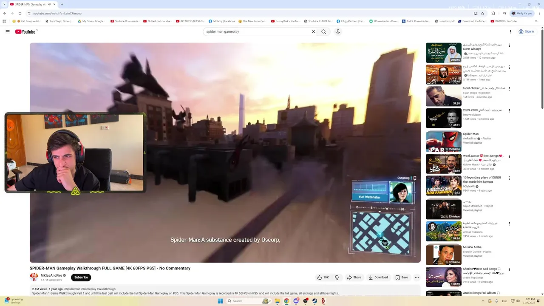Start voice search with microphone
Image resolution: width=544 pixels, height=306 pixels.
coord(338,31)
